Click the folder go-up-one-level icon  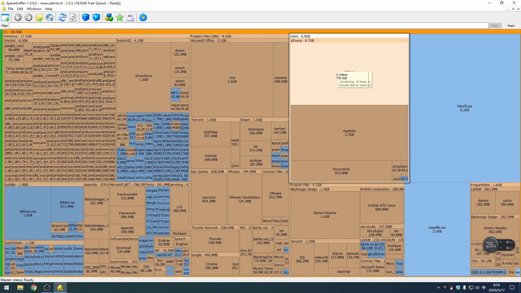click(39, 18)
